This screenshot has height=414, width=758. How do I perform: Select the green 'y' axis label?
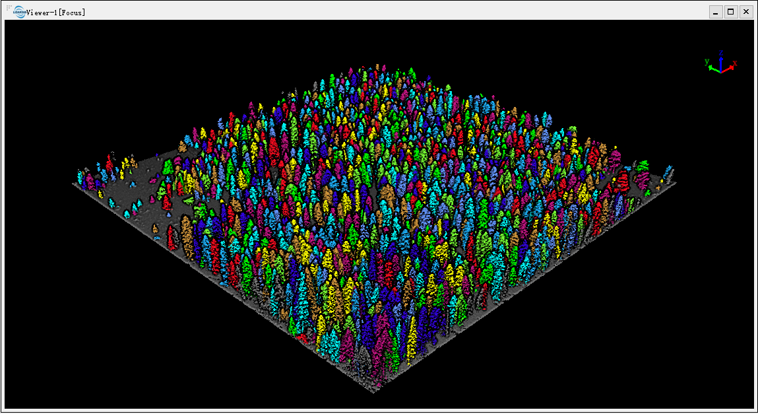click(707, 61)
